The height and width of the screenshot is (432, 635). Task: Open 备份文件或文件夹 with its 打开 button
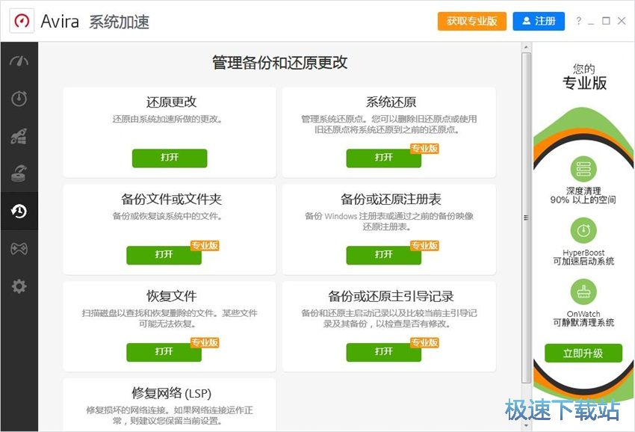click(x=164, y=255)
